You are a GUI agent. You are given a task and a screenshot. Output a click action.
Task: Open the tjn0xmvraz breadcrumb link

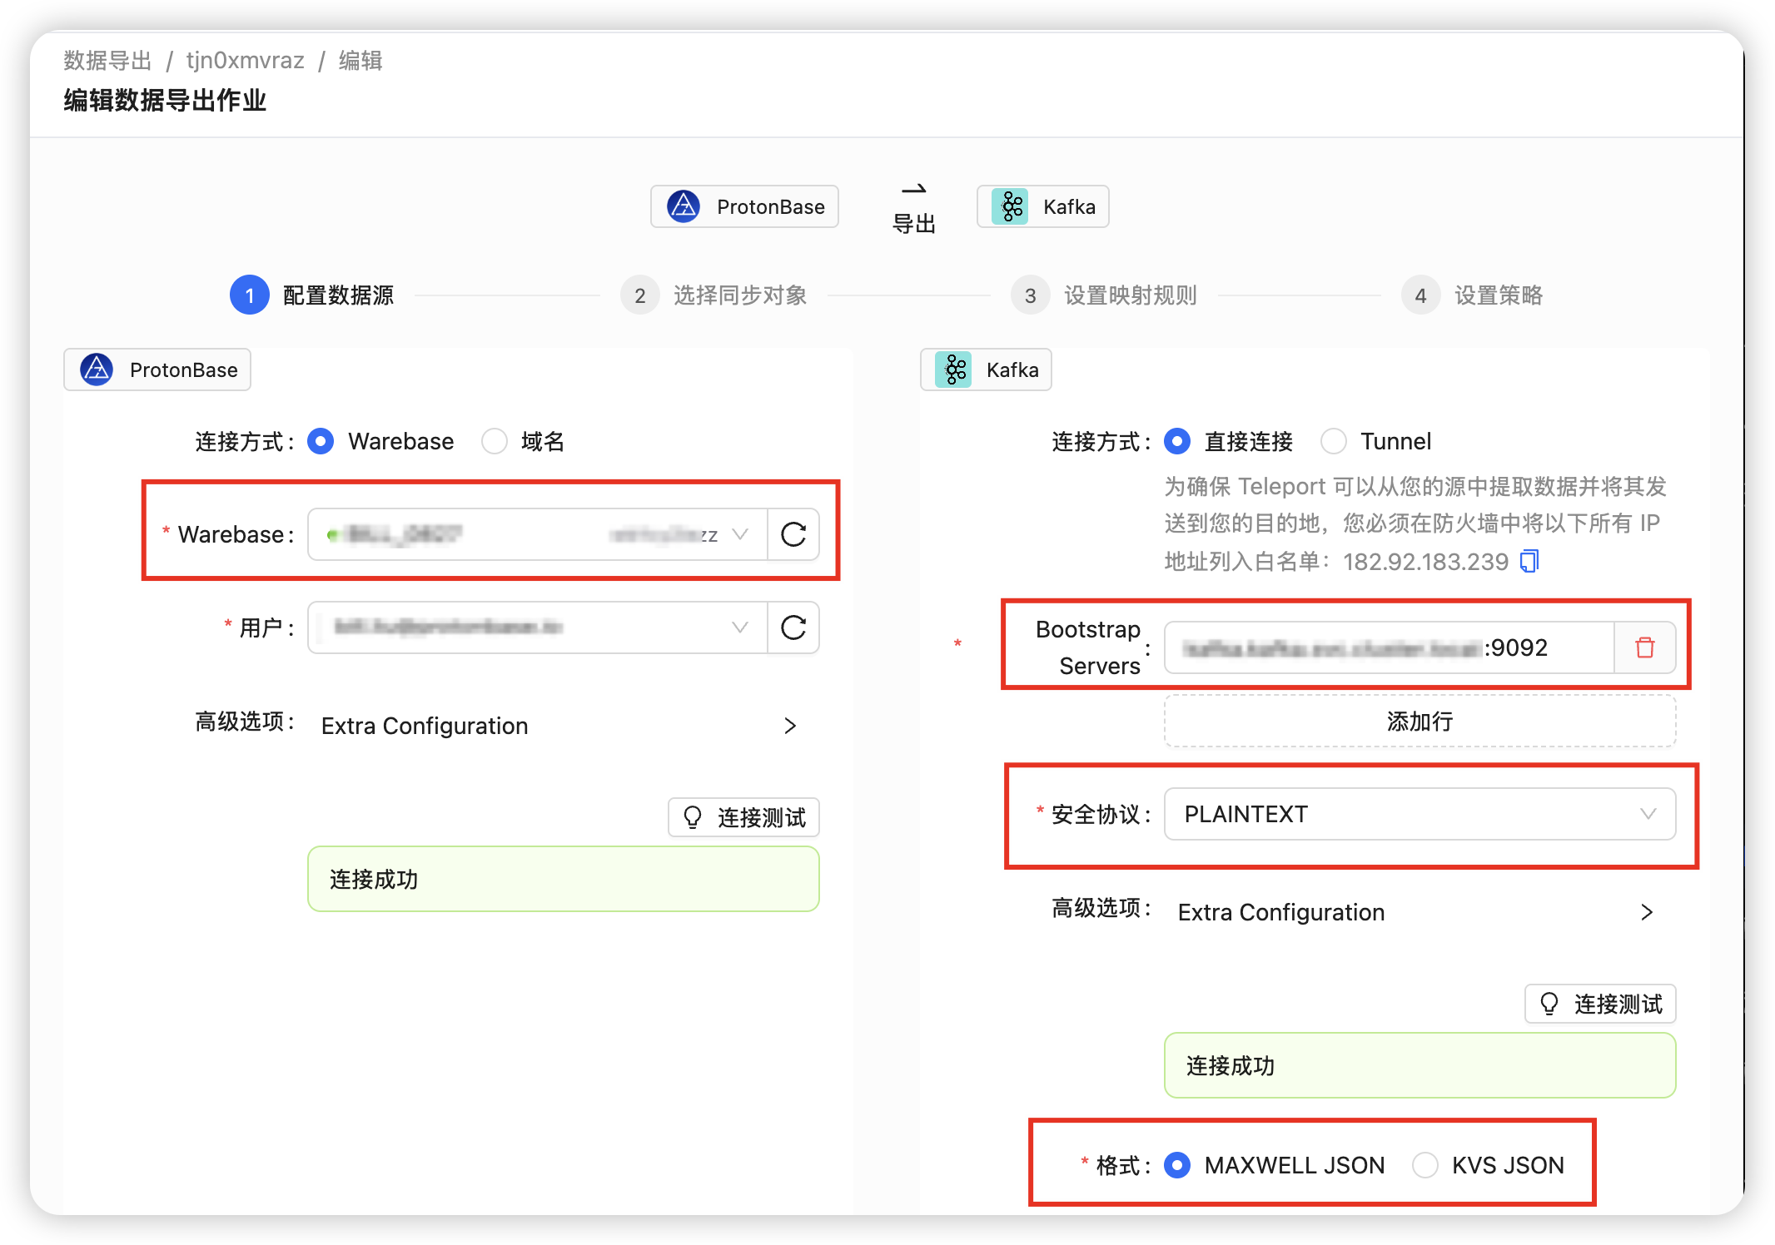coord(245,61)
